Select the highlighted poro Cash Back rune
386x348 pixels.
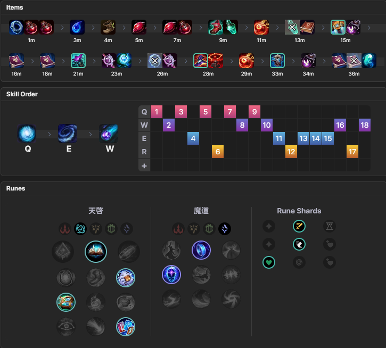tap(126, 278)
